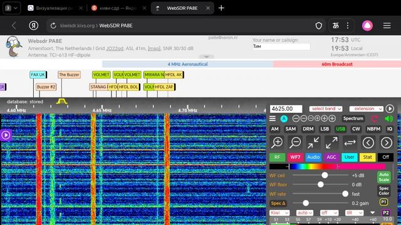Screen dimensions: 401x225
Task: Select SAM demodulation mode
Action: [291, 129]
